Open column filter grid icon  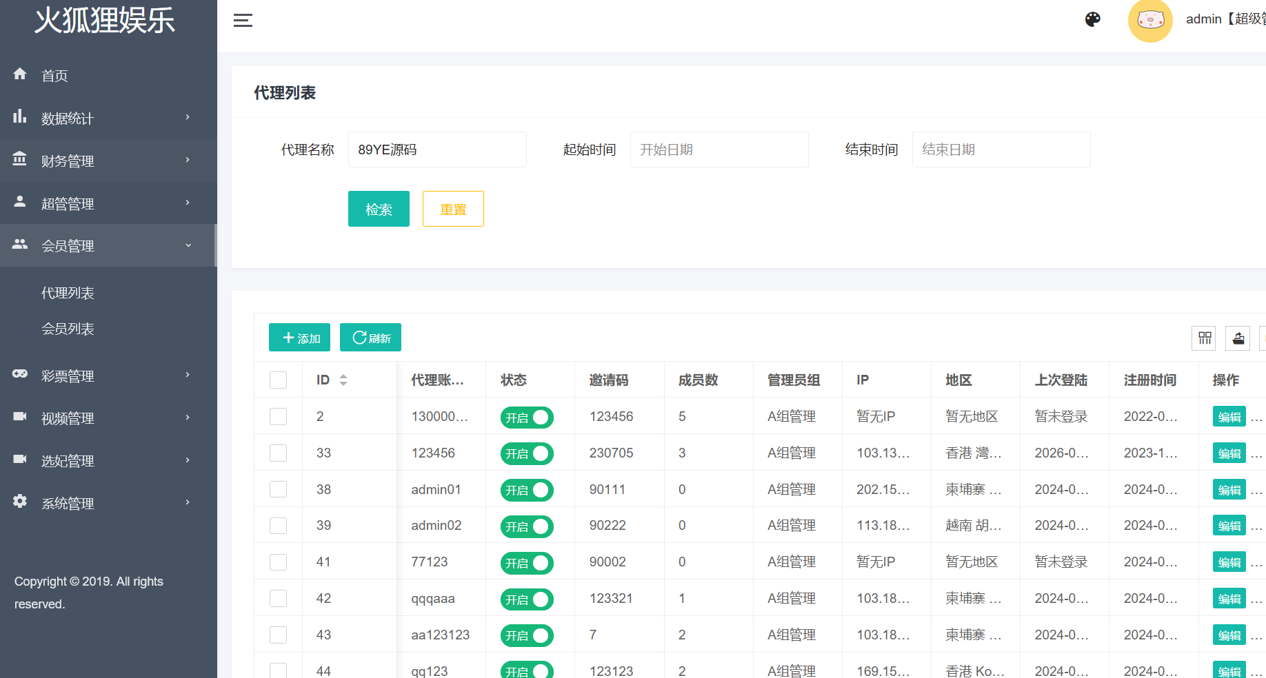coord(1204,338)
